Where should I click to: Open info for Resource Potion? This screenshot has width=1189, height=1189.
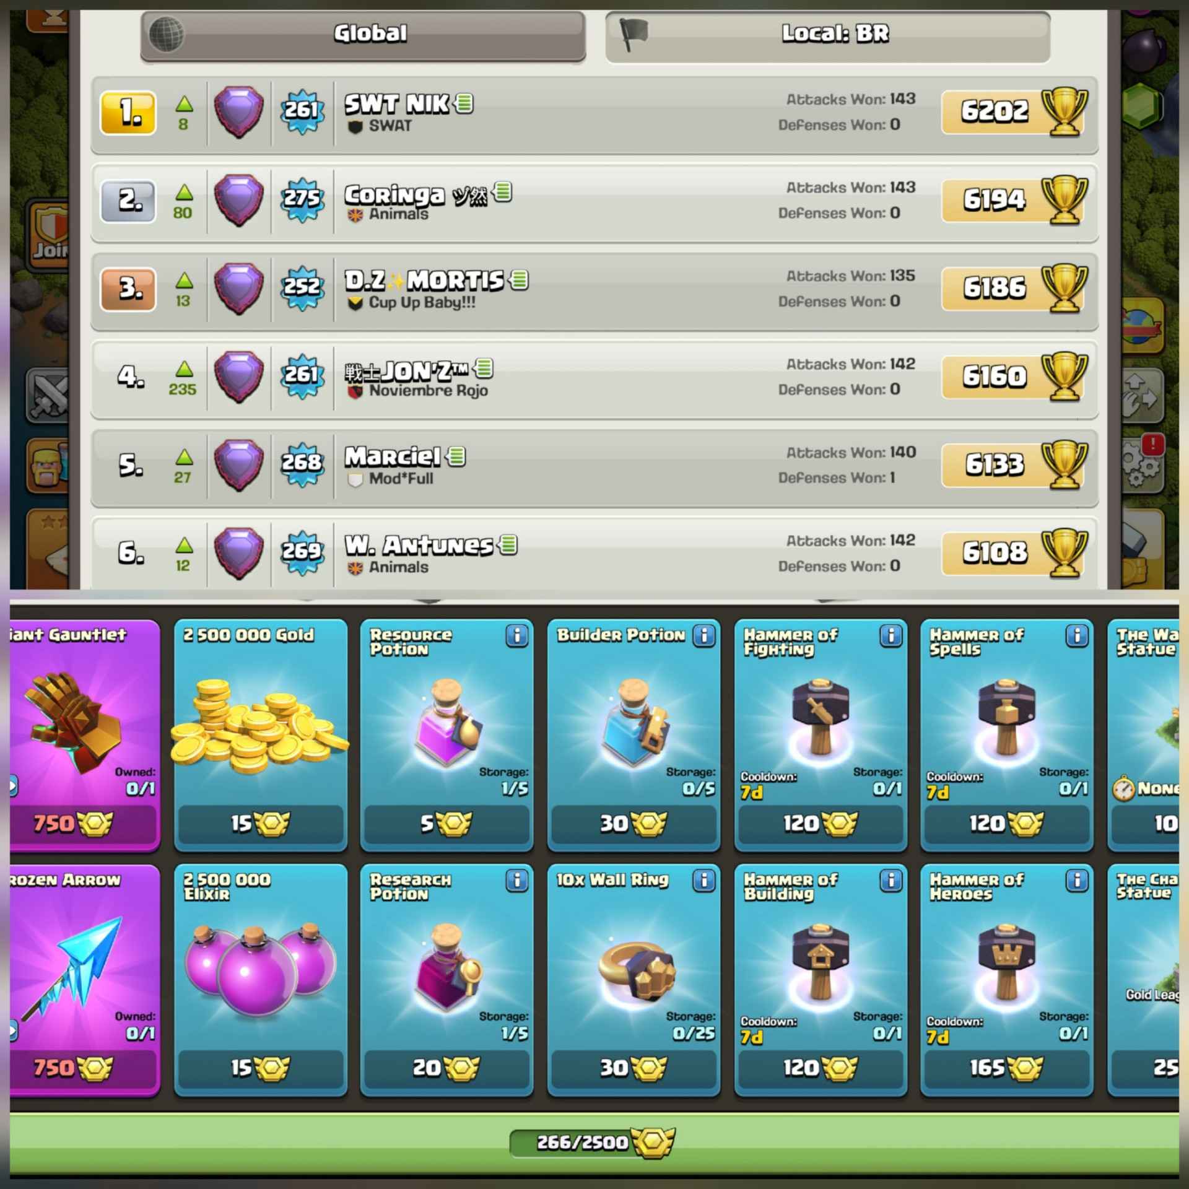pos(516,636)
